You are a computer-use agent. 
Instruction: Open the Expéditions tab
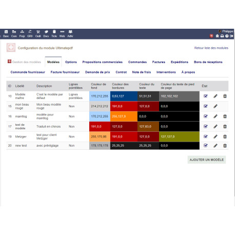[180, 62]
